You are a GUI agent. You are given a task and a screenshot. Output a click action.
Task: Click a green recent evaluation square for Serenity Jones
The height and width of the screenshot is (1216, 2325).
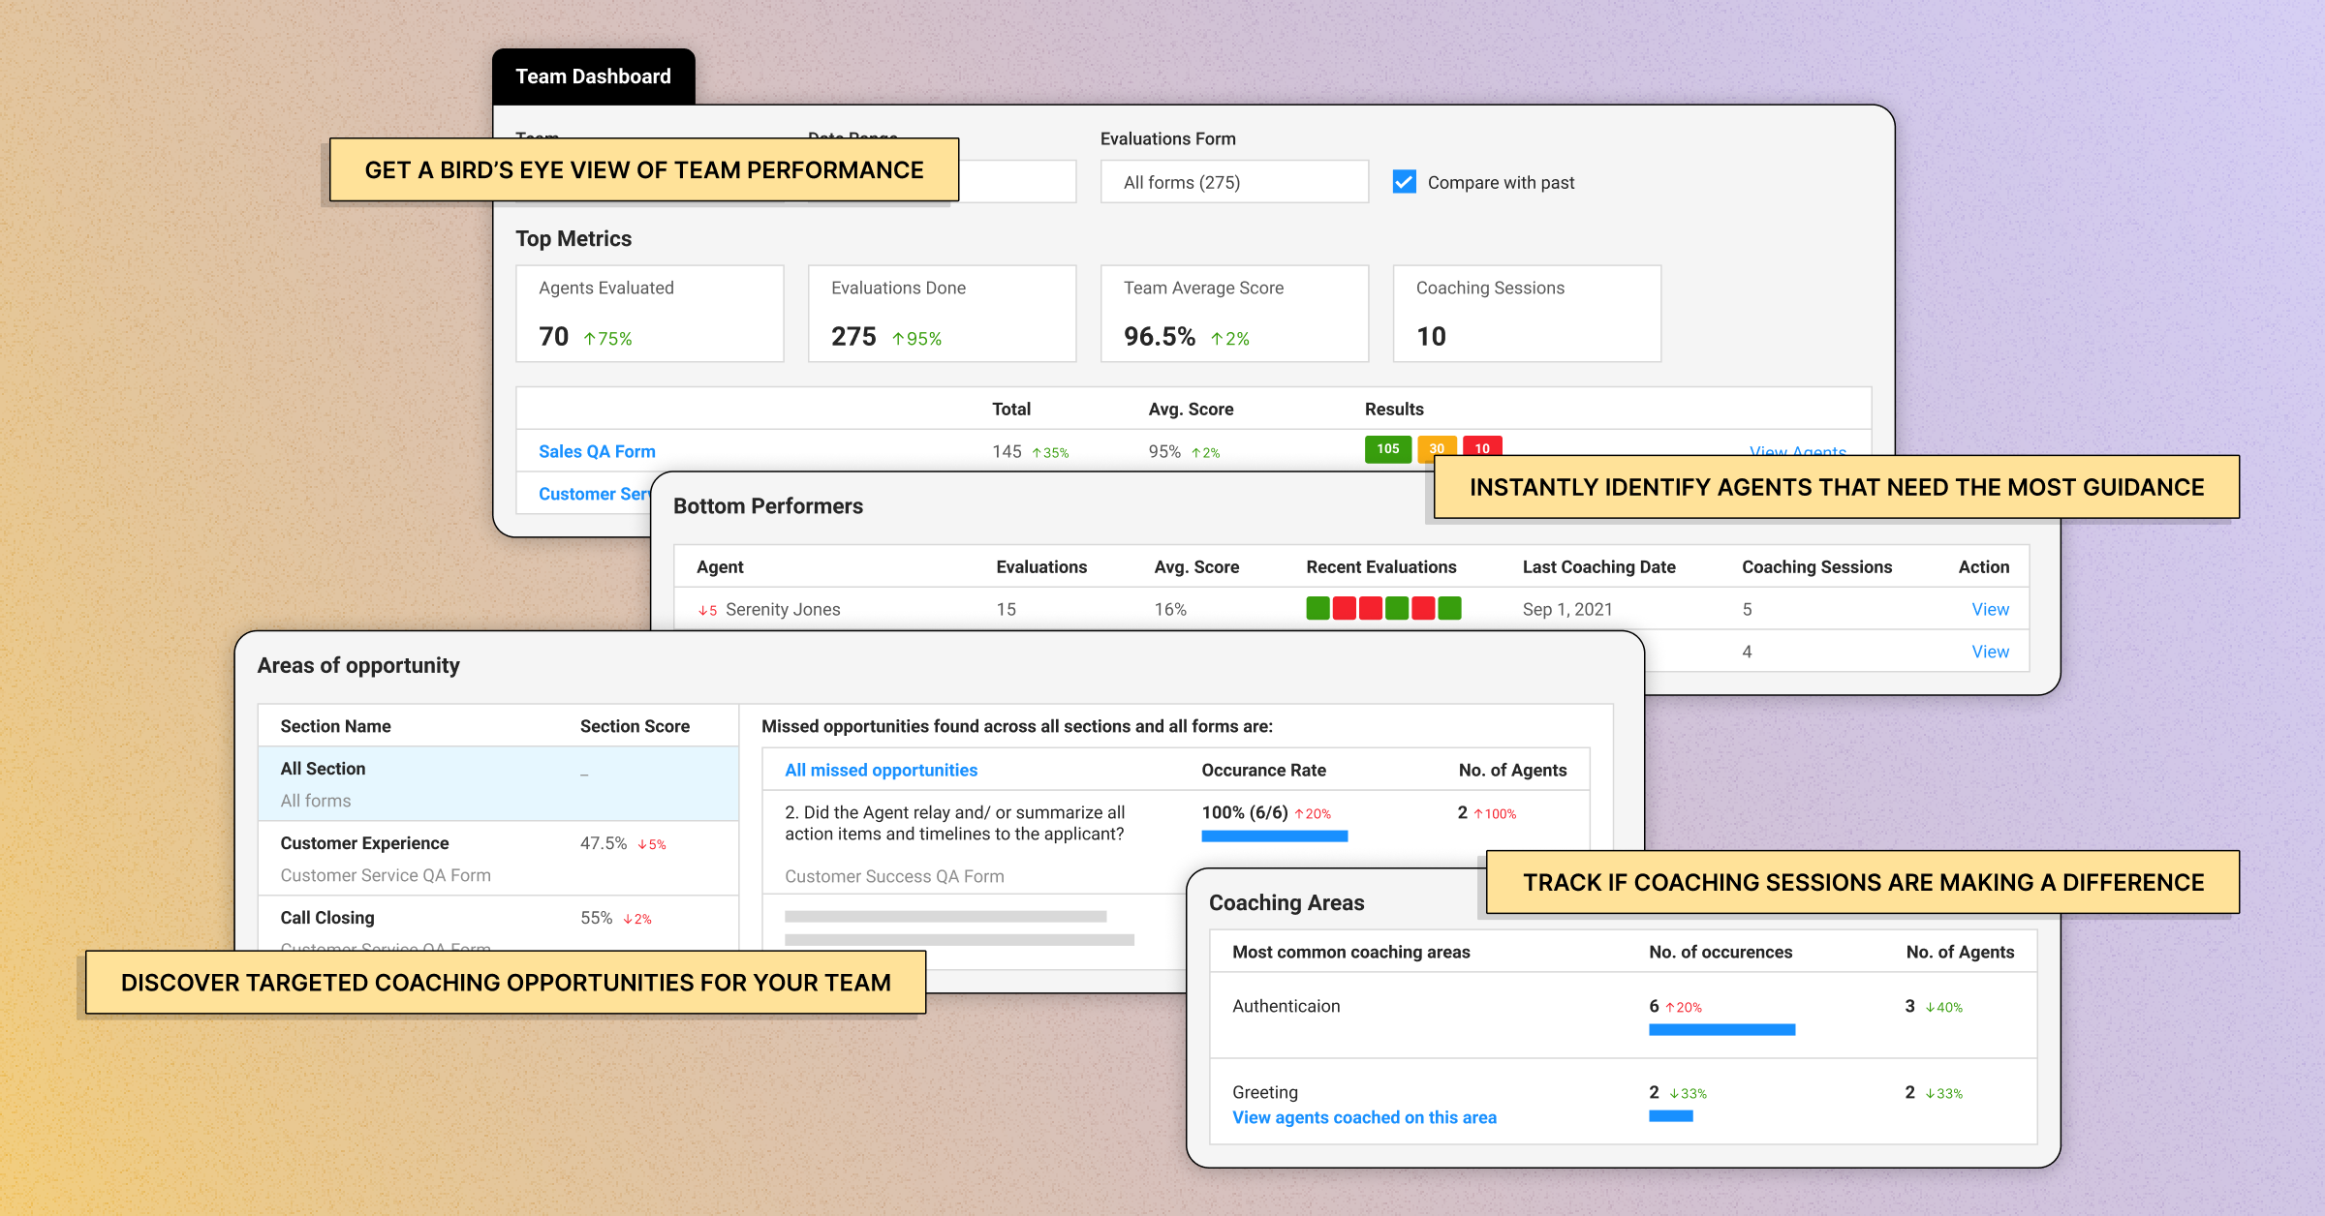point(1317,608)
